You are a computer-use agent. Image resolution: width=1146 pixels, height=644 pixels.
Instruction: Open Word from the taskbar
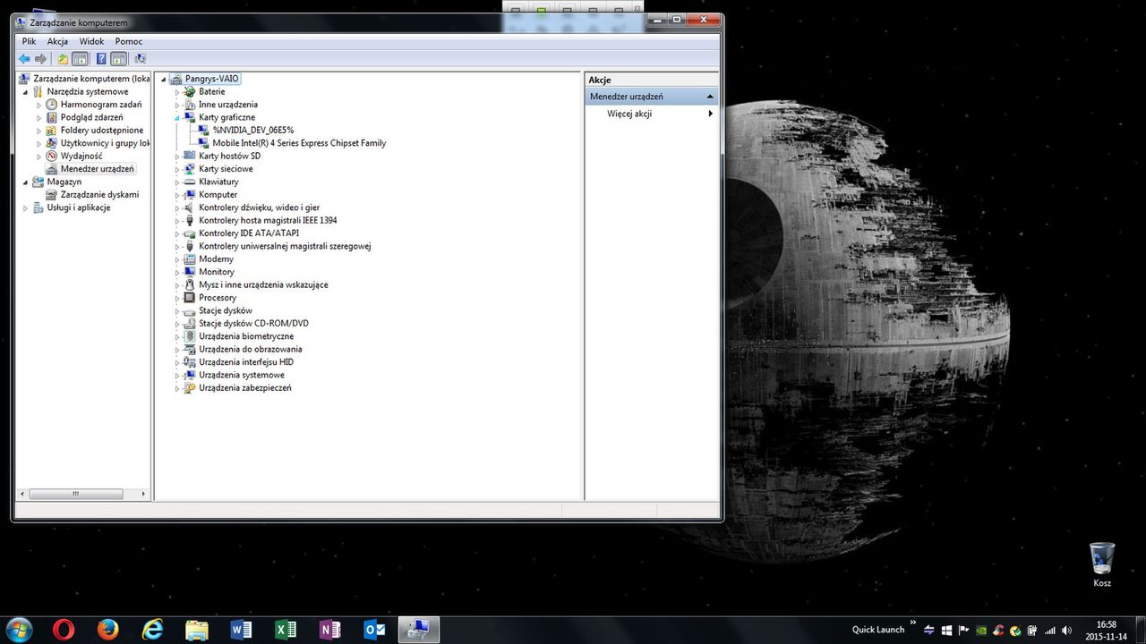point(241,630)
